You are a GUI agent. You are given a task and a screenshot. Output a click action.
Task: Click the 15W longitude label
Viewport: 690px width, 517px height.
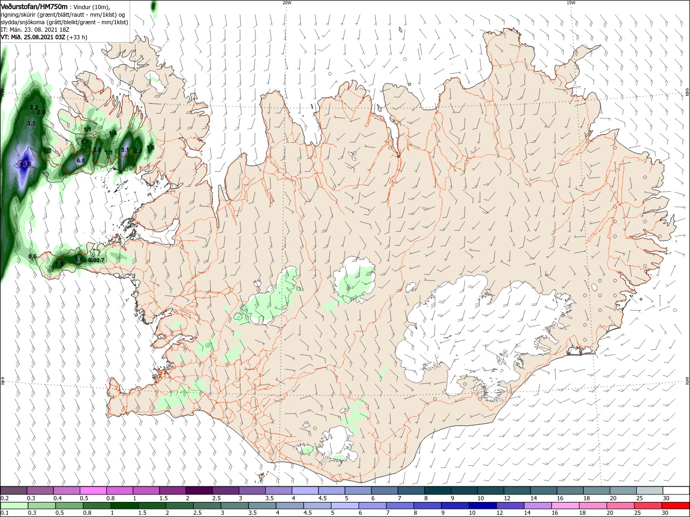[x=571, y=3]
